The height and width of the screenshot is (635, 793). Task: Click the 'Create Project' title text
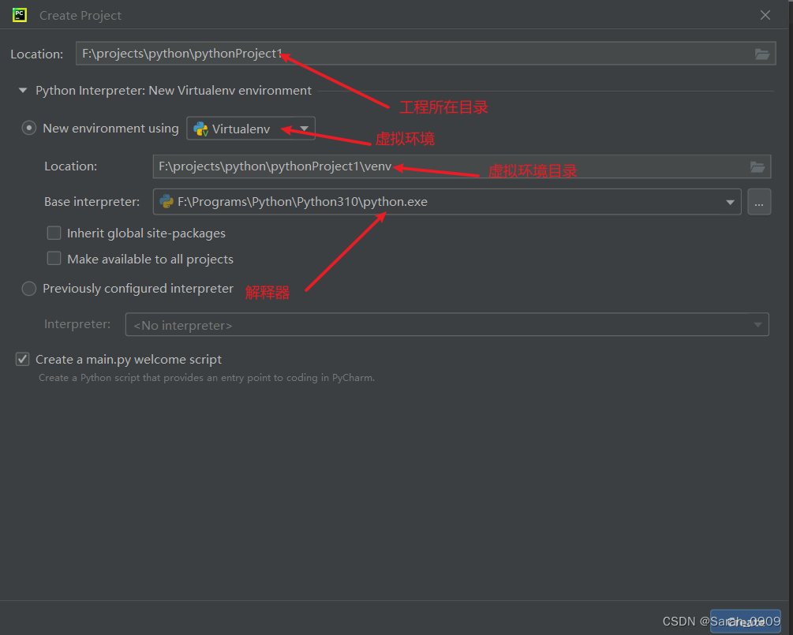click(80, 16)
